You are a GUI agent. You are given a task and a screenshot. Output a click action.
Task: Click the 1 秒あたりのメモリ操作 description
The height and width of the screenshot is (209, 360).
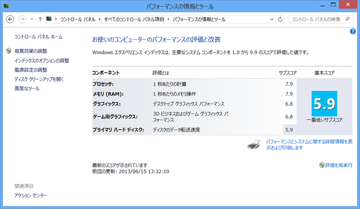click(174, 94)
